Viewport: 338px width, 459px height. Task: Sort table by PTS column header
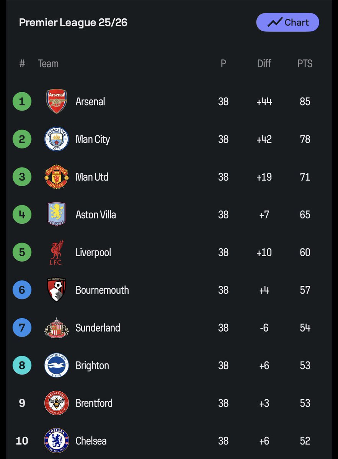[305, 63]
